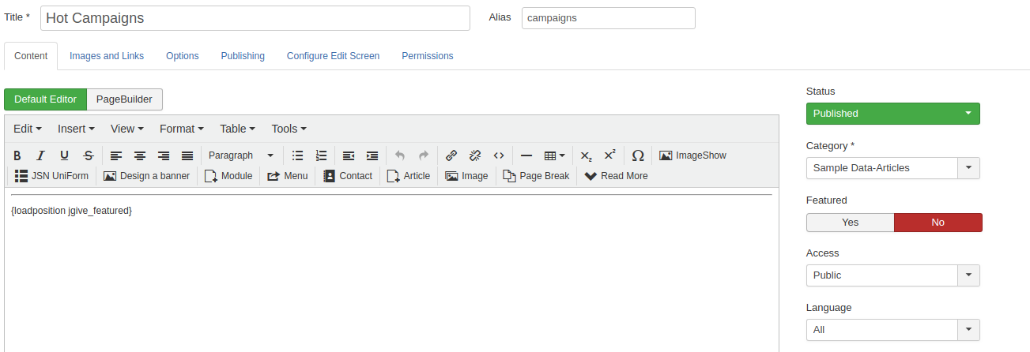The image size is (1030, 352).
Task: Insert special character omega icon
Action: [638, 155]
